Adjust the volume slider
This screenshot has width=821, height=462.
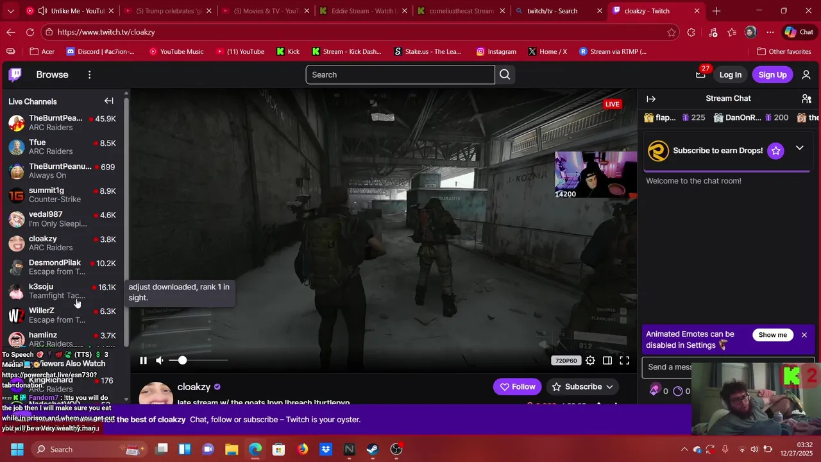pos(198,361)
